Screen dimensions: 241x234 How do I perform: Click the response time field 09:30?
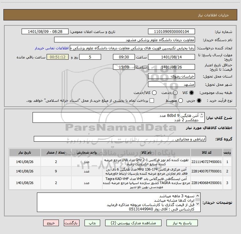[x=124, y=57]
